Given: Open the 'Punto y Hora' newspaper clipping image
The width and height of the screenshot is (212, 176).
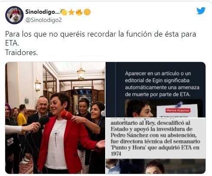Looking at the screenshot, I should coord(155,138).
